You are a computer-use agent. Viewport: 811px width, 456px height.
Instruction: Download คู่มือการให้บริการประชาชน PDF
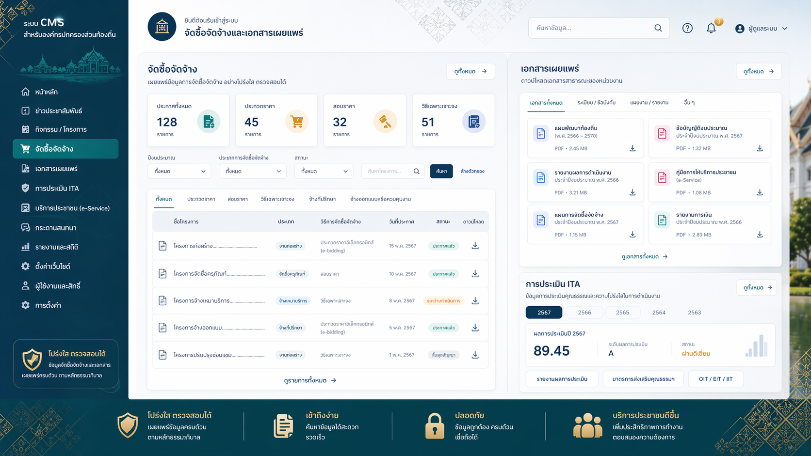pyautogui.click(x=760, y=192)
